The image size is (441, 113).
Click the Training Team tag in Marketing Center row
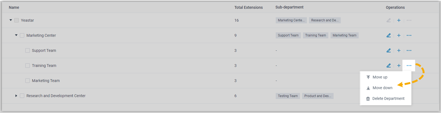coord(315,35)
